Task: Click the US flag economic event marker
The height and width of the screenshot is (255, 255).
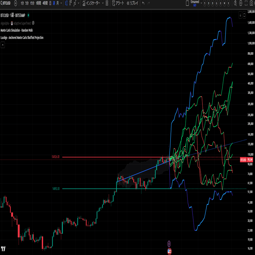Action: (x=170, y=251)
